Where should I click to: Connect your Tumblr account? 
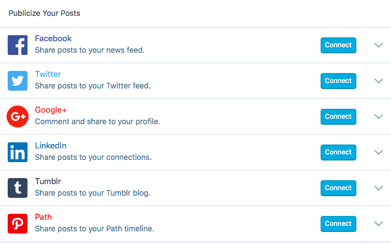338,188
